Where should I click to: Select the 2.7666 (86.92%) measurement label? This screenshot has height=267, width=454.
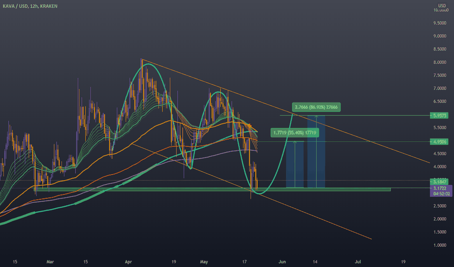316,107
